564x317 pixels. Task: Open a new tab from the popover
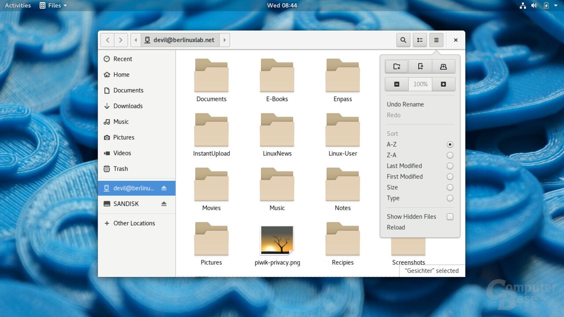click(443, 66)
